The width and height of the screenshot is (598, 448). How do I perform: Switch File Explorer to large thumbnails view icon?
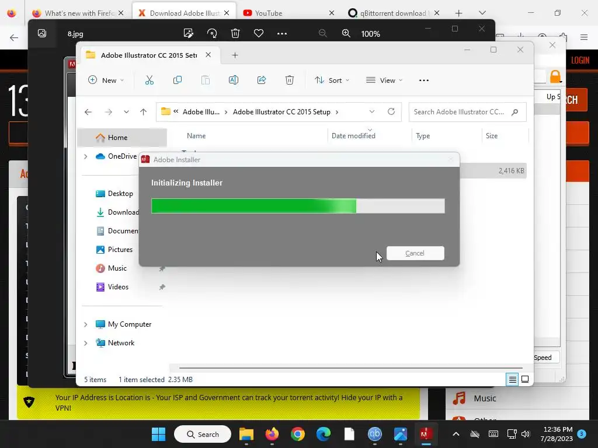click(x=525, y=379)
